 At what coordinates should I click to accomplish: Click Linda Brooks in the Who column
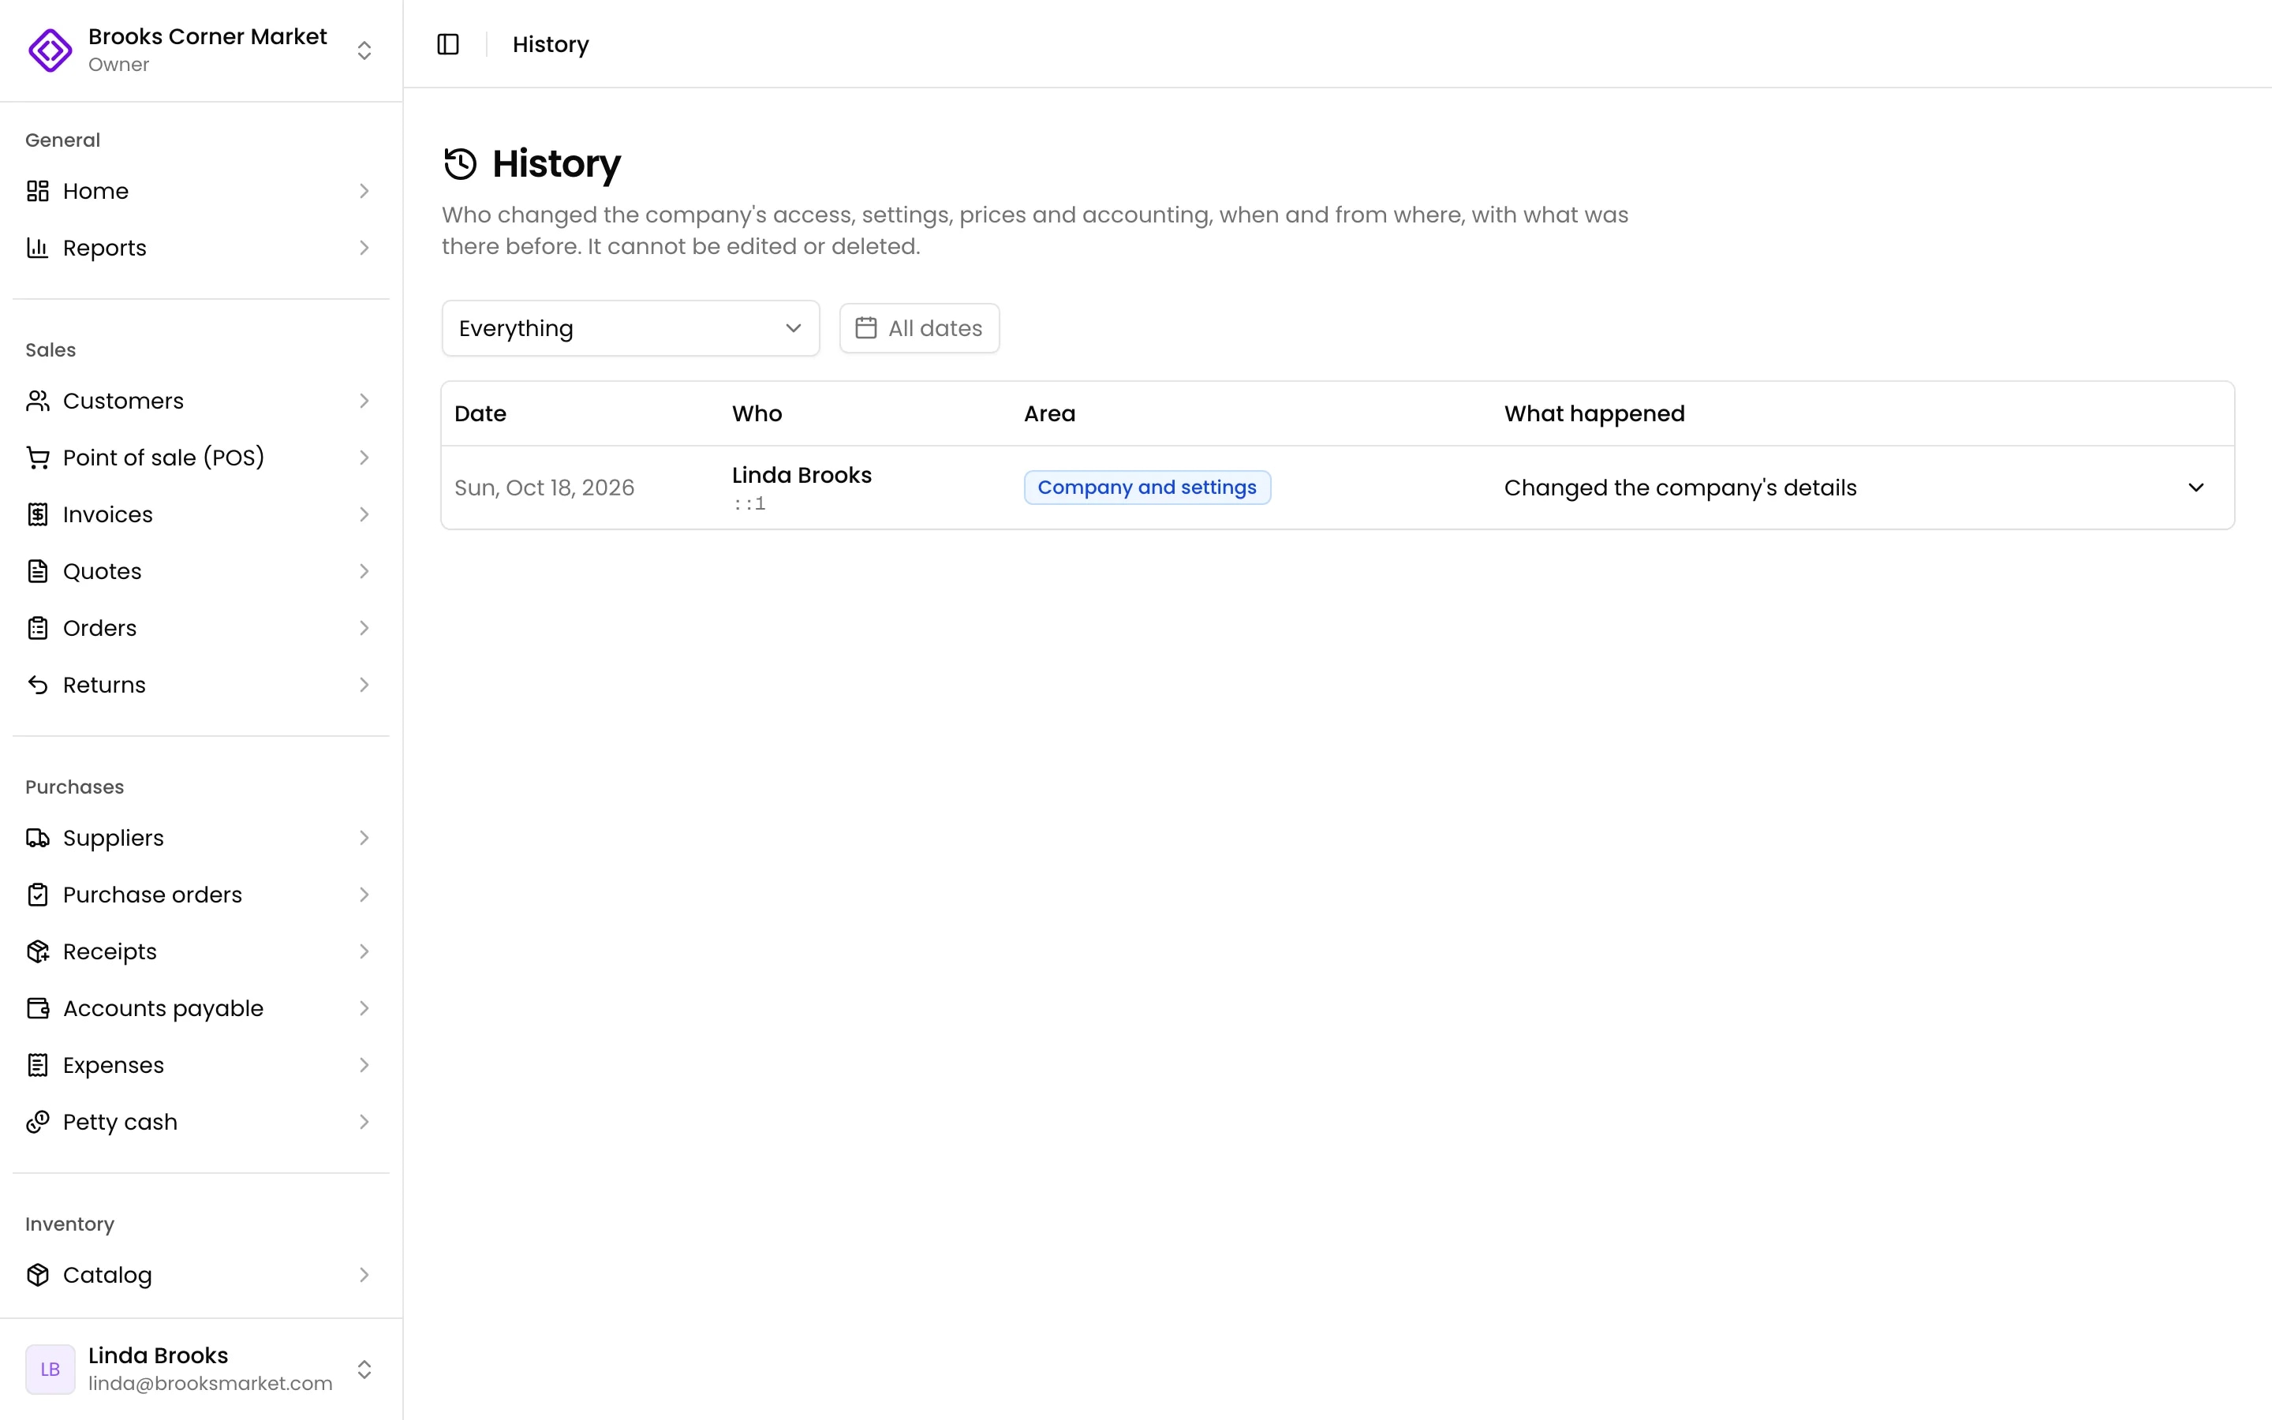pos(802,475)
